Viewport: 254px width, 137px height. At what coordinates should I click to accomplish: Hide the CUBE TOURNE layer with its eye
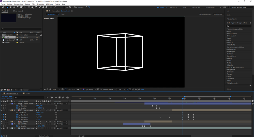pos(2,110)
